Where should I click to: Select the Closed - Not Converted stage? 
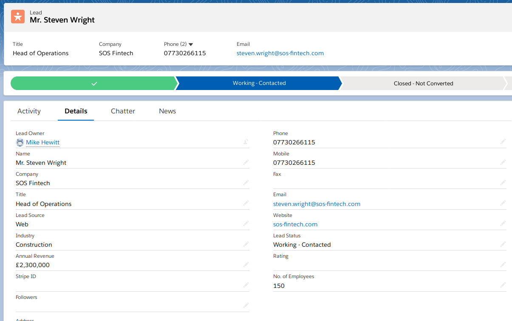[x=423, y=84]
